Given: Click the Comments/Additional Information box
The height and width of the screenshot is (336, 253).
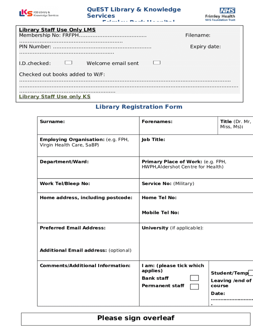Looking at the screenshot, I should (x=88, y=285).
